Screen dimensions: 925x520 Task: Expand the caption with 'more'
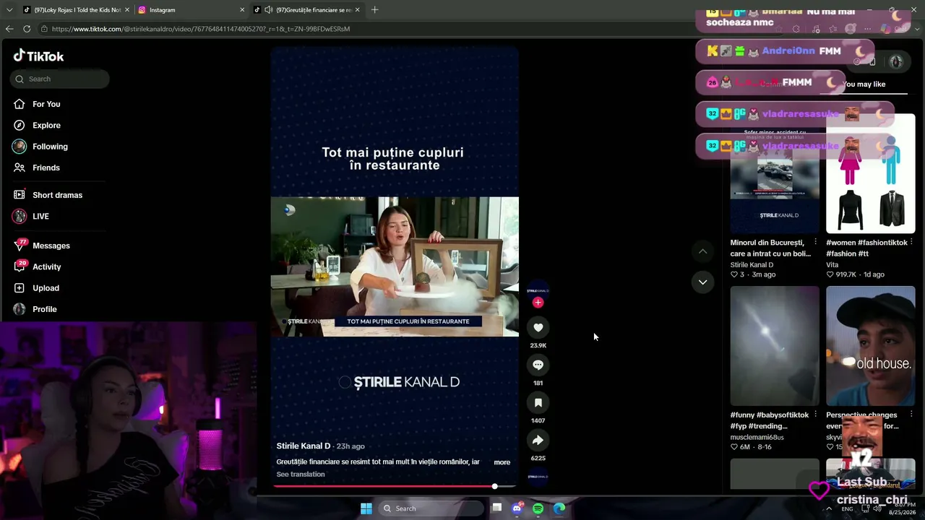(x=502, y=462)
